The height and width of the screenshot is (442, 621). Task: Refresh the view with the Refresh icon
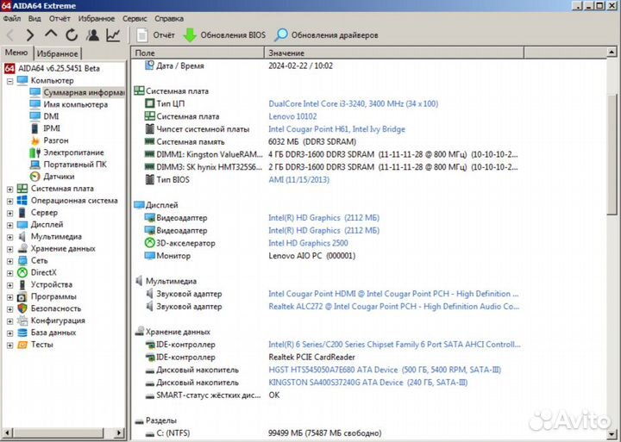72,35
